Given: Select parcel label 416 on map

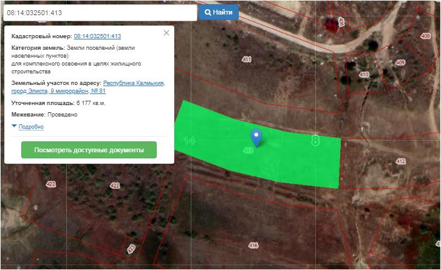Looking at the screenshot, I should [253, 245].
